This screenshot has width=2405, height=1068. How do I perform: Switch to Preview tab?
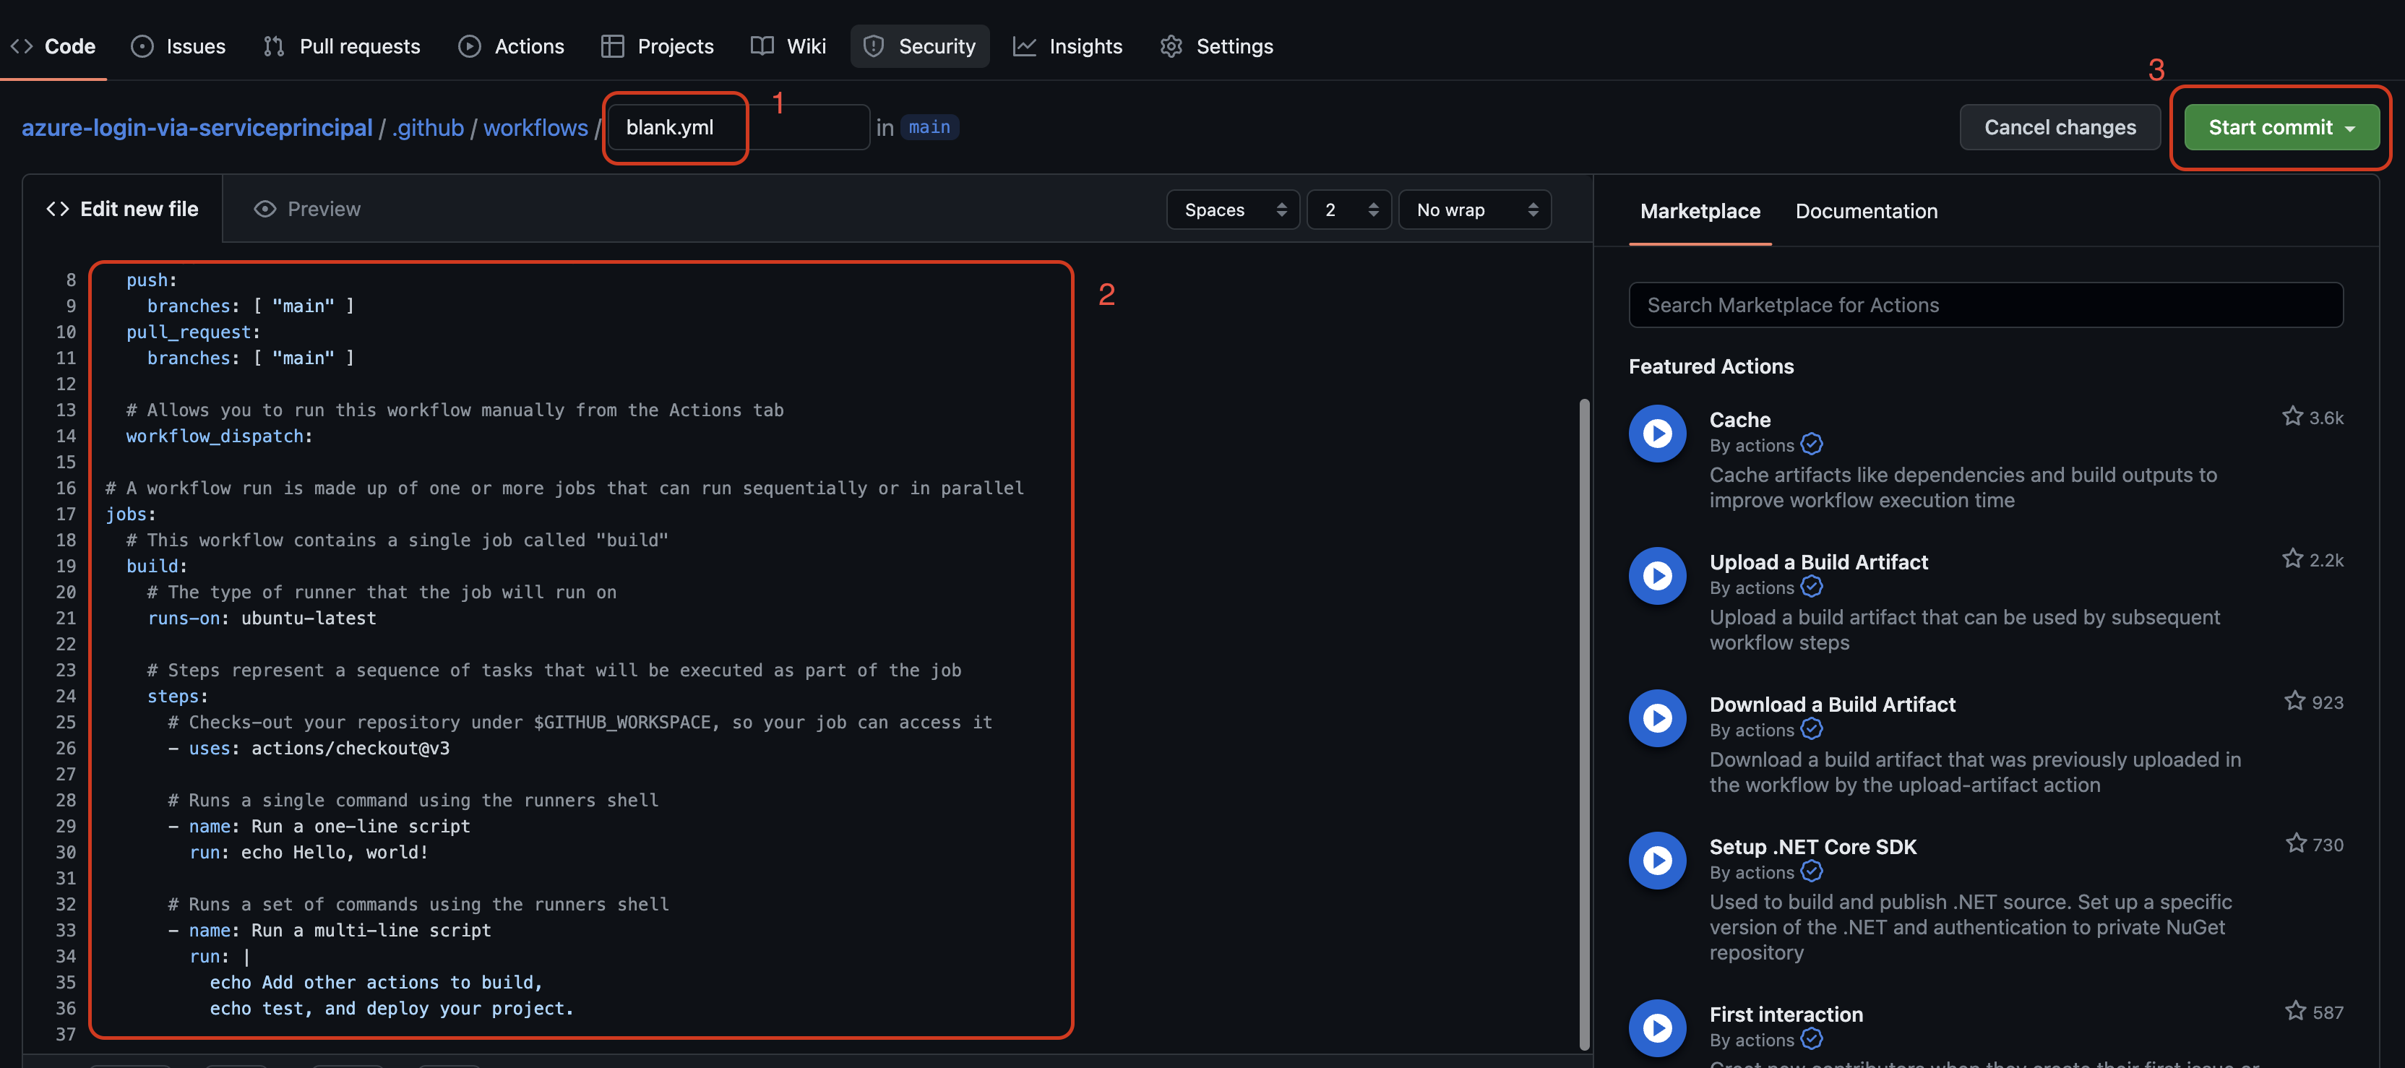[306, 209]
